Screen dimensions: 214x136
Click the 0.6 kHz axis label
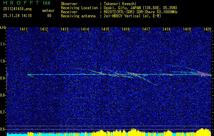[x=3, y=129]
